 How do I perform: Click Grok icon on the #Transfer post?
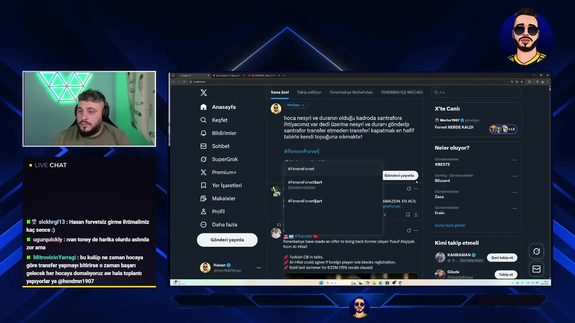pos(409,231)
